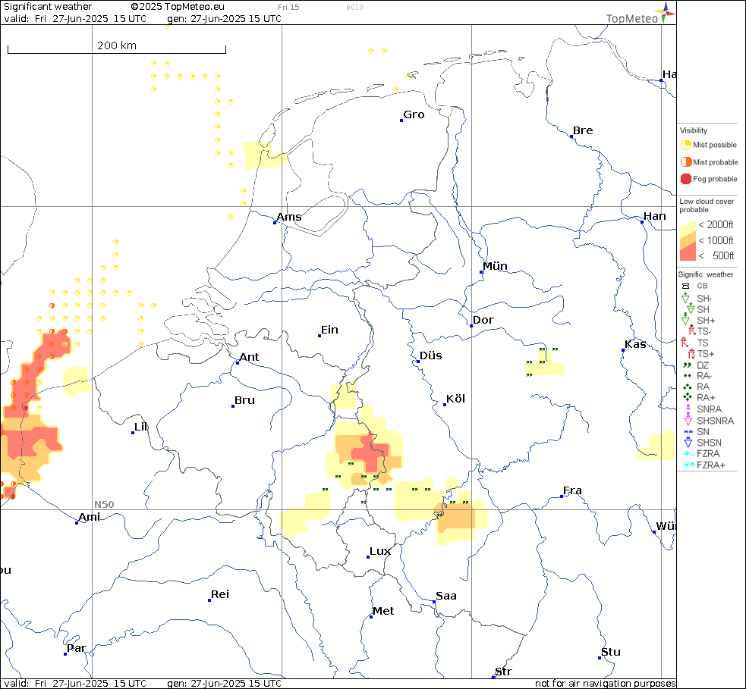The image size is (746, 689).
Task: Click the 'Gro' city label
Action: coord(414,114)
